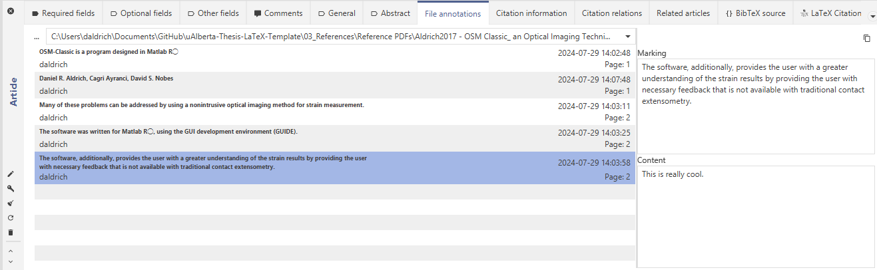The width and height of the screenshot is (877, 270).
Task: Click the trash icon to delete entry
Action: coord(10,232)
